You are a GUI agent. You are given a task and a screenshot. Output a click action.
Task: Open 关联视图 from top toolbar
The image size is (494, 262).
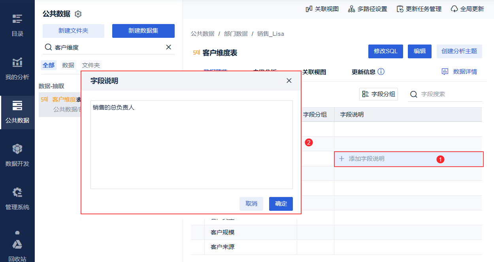pyautogui.click(x=322, y=9)
